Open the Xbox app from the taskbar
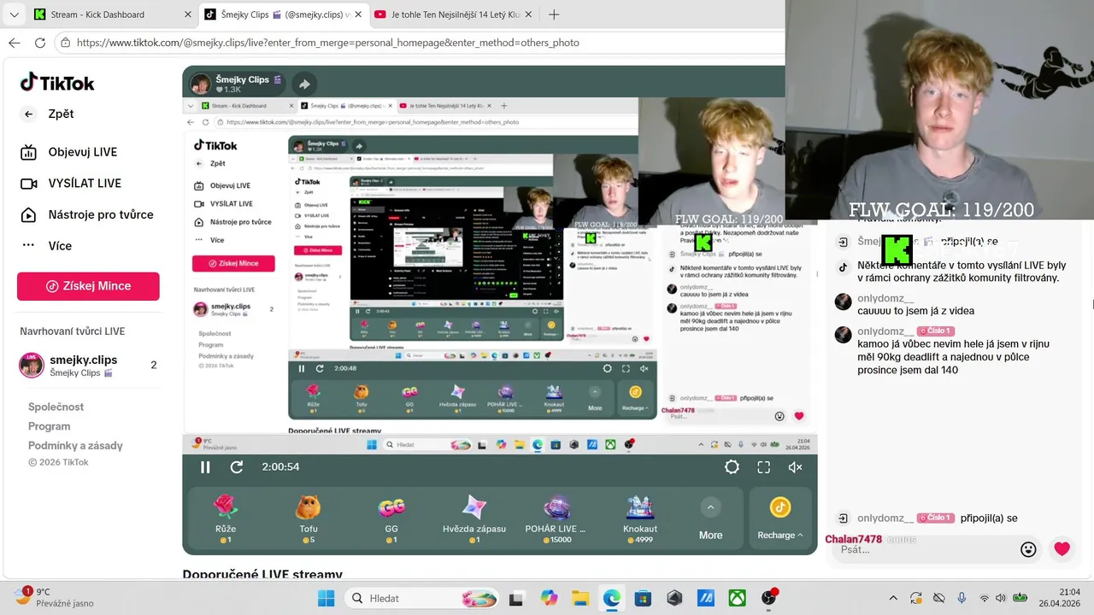This screenshot has height=615, width=1094. point(738,598)
